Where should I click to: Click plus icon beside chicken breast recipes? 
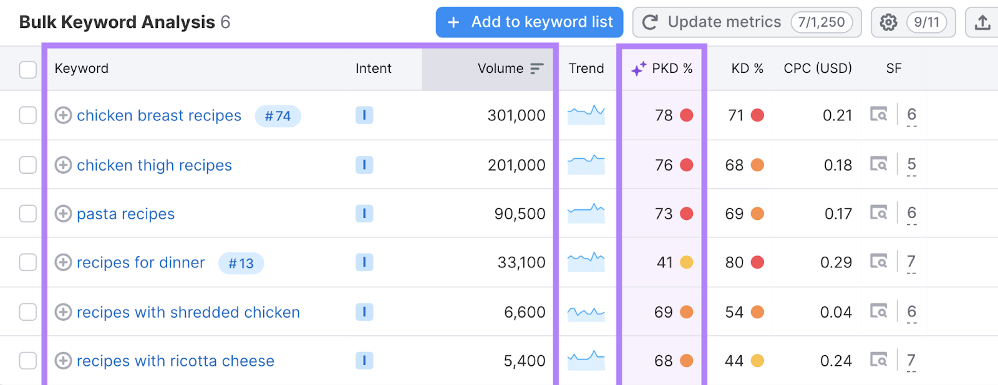63,115
